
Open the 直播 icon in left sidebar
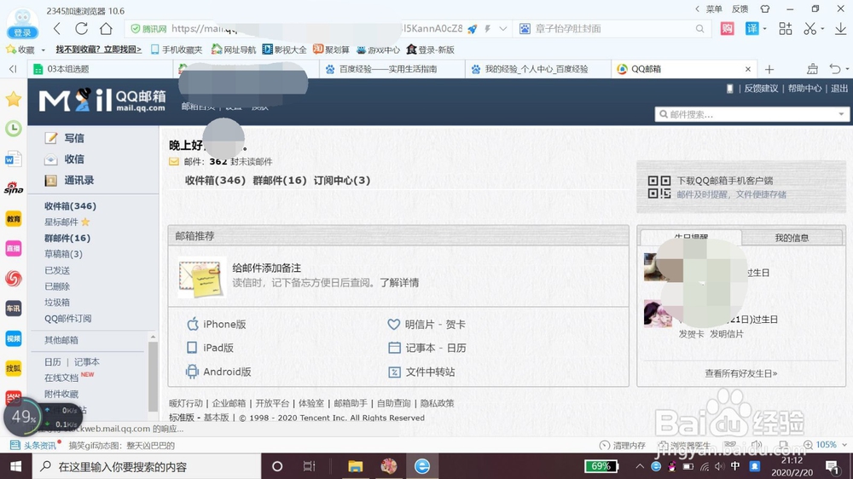click(x=13, y=249)
